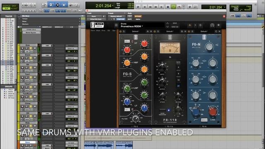Screen dimensions: 265x149
Task: Click the Record button in transport
Action: coord(179,7)
